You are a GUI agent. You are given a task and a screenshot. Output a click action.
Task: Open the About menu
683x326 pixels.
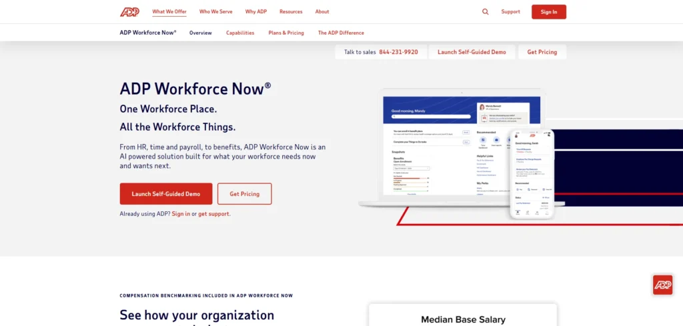[322, 12]
